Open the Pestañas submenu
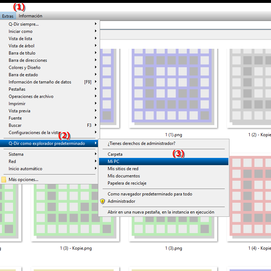Screen dimensions: 271x271 tap(50, 89)
